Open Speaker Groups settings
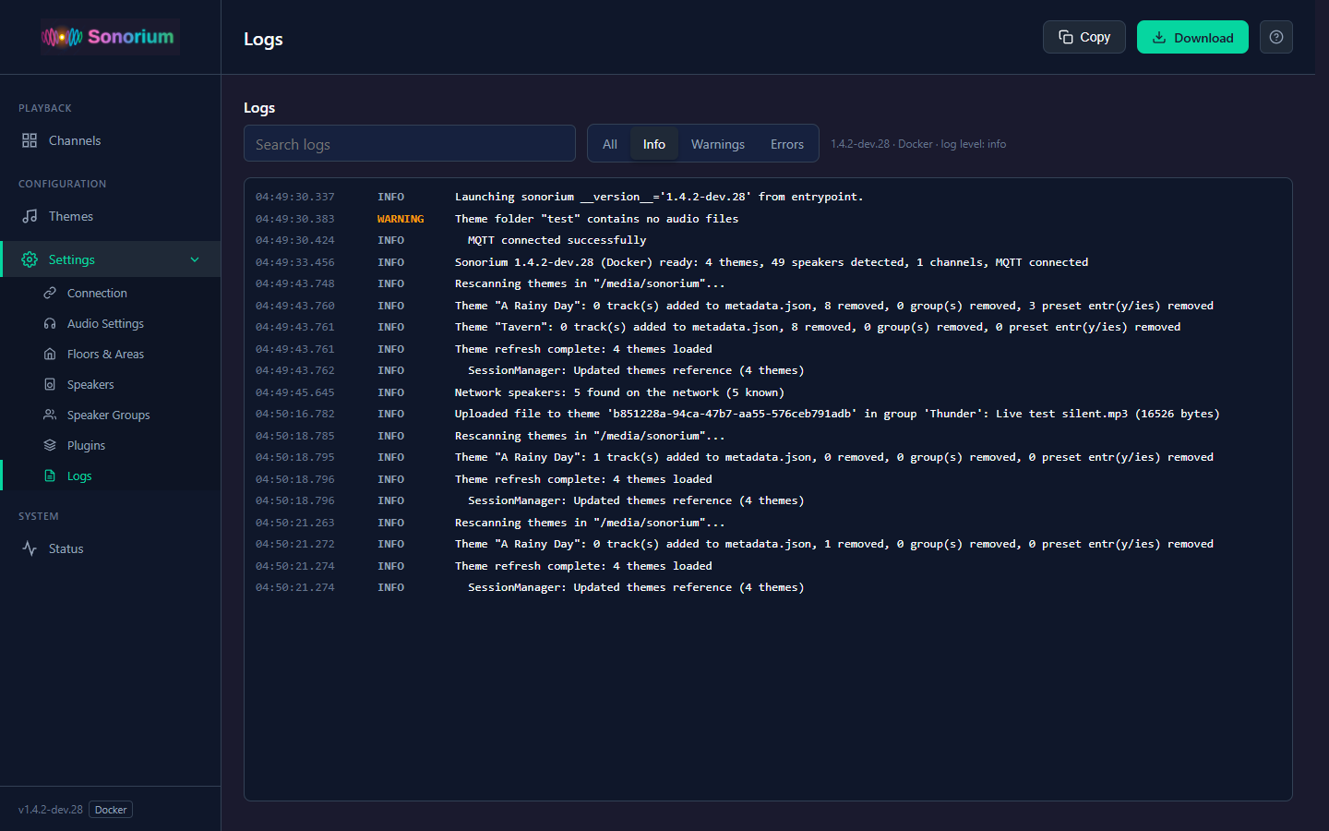The height and width of the screenshot is (831, 1329). (111, 415)
